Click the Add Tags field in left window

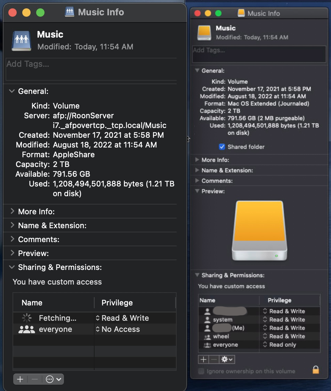(x=91, y=69)
